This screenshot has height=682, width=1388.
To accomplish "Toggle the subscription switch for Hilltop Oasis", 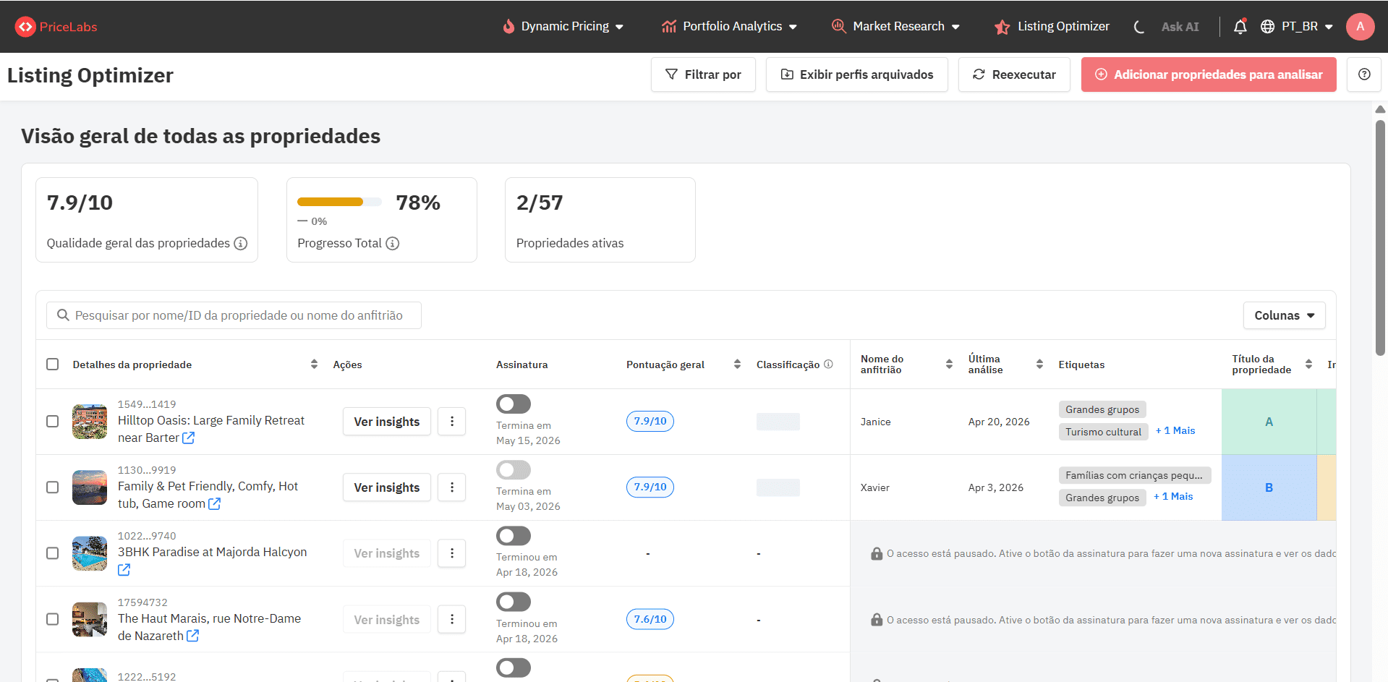I will point(513,404).
